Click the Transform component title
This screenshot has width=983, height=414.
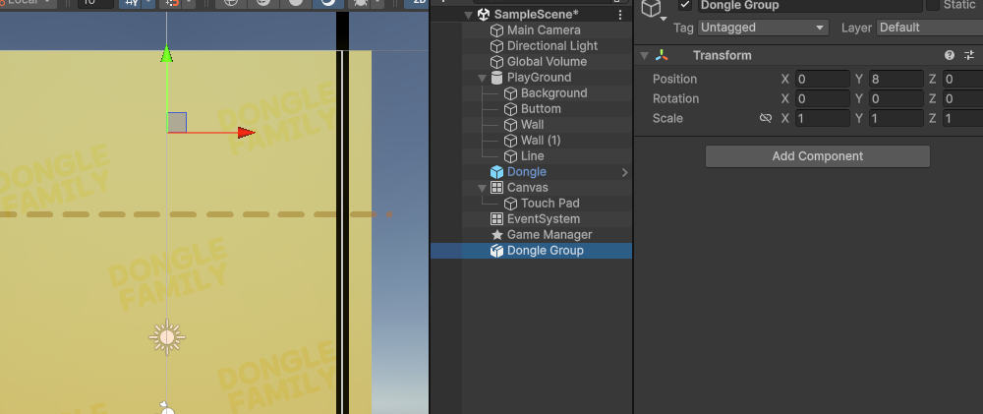[x=723, y=55]
